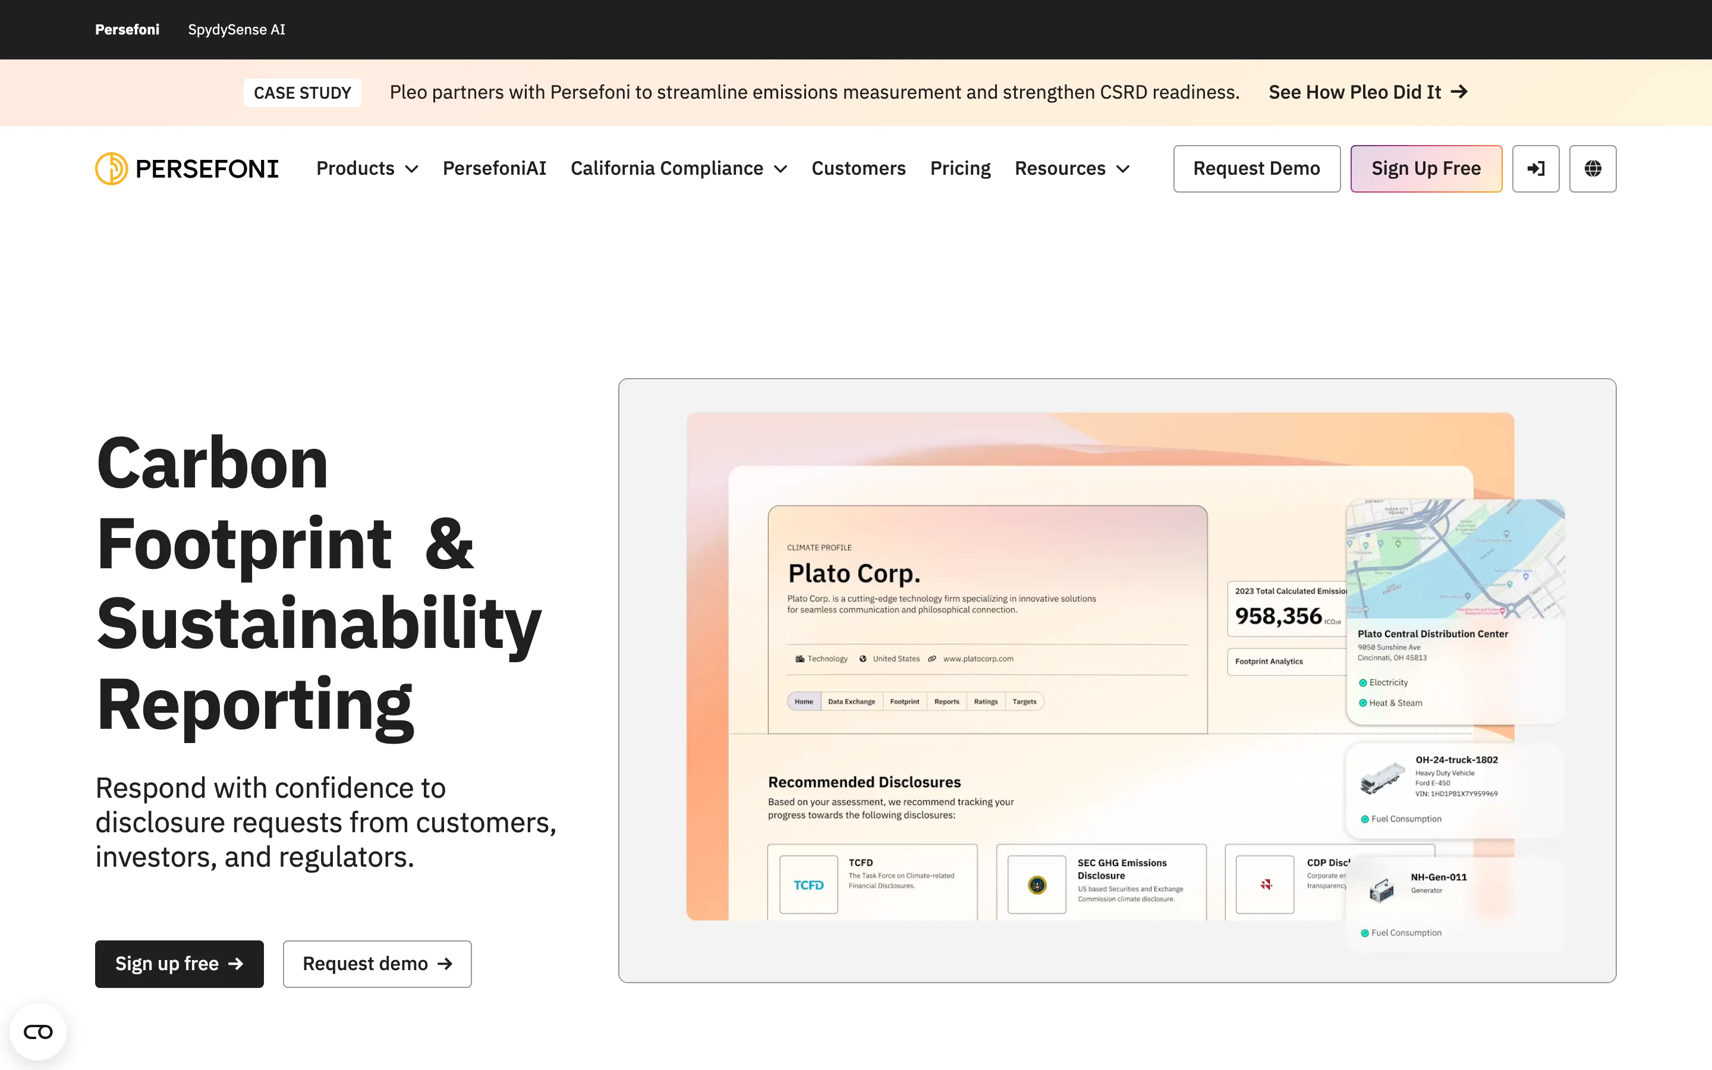
Task: Open the Pricing page
Action: 960,168
